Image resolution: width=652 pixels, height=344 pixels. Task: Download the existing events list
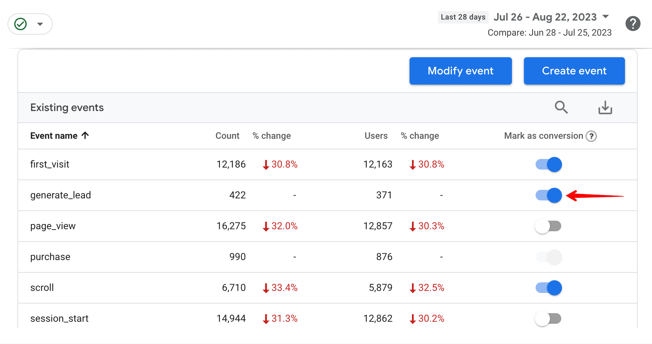coord(605,107)
